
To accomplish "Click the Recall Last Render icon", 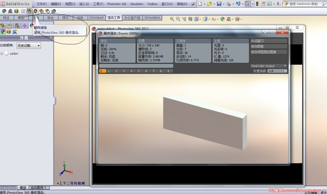I will 54,11.
